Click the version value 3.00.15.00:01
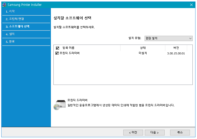Viewport: 197px width, 139px height. [x=176, y=53]
